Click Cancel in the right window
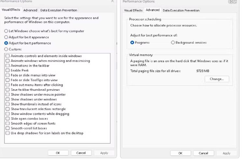The height and width of the screenshot is (159, 244). click(204, 153)
